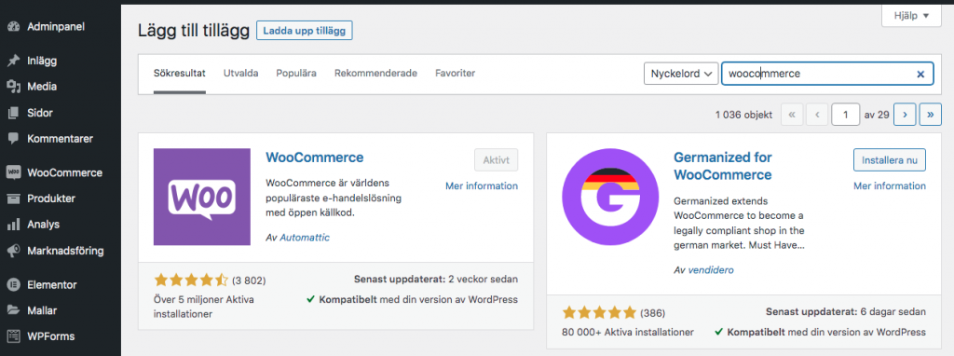Clear the woocommerce search field
The width and height of the screenshot is (954, 356).
[920, 74]
